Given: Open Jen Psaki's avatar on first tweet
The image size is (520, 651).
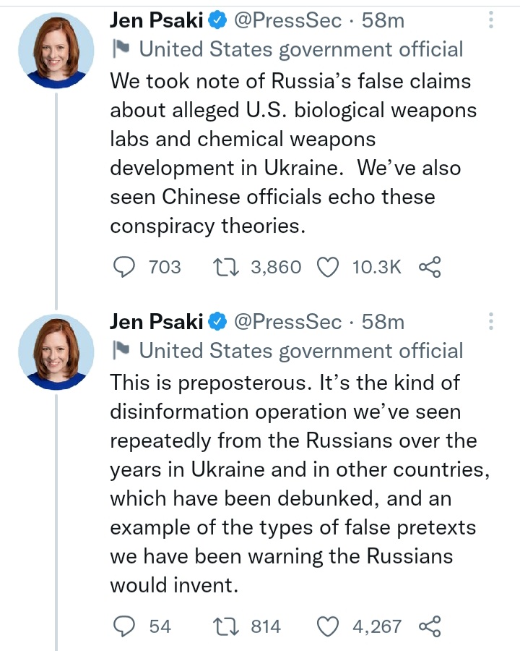Looking at the screenshot, I should click(56, 50).
